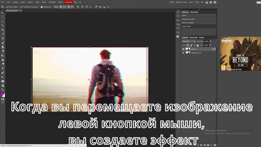Open the image preview side panel icon
The height and width of the screenshot is (147, 261).
(178, 36)
